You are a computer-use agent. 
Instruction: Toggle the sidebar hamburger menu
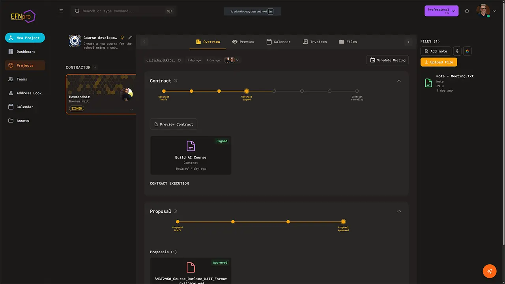(61, 11)
